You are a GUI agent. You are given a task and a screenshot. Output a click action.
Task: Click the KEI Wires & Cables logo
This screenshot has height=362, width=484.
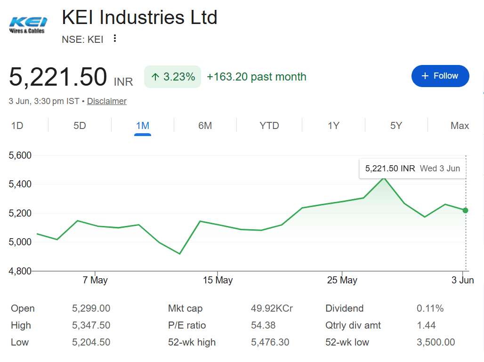click(28, 25)
